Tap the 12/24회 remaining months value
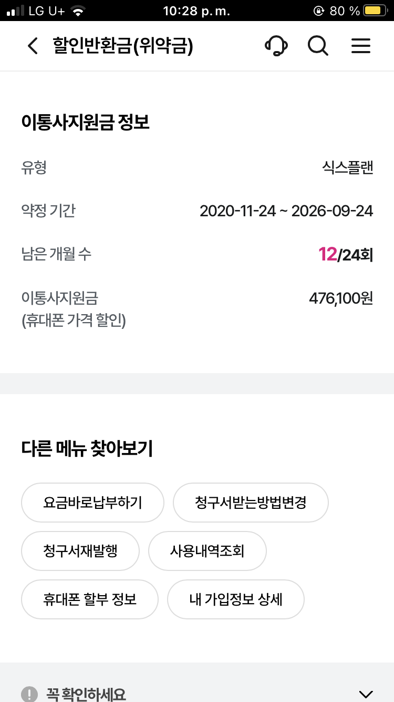This screenshot has height=702, width=394. (x=345, y=255)
